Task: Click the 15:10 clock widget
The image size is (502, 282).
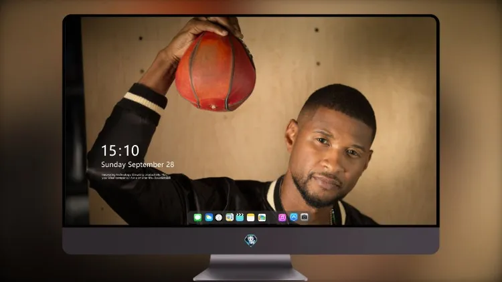Action: [120, 150]
